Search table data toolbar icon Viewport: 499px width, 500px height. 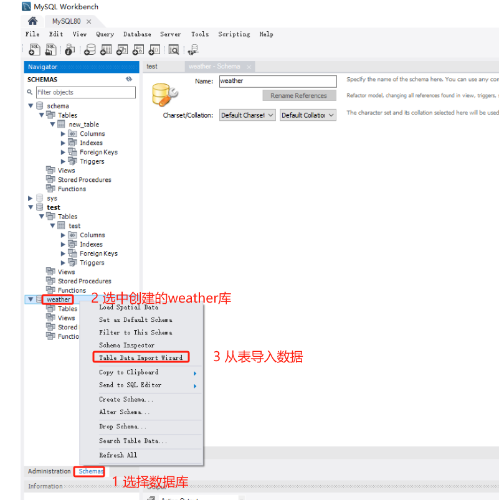[174, 50]
